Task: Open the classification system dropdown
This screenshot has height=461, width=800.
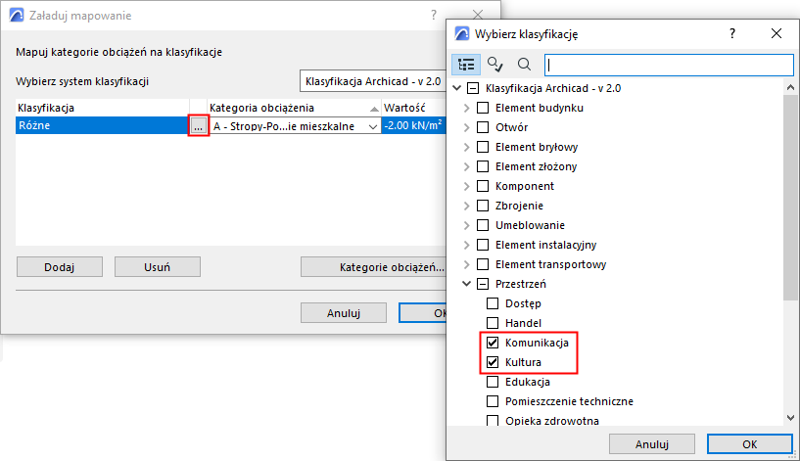Action: tap(372, 81)
